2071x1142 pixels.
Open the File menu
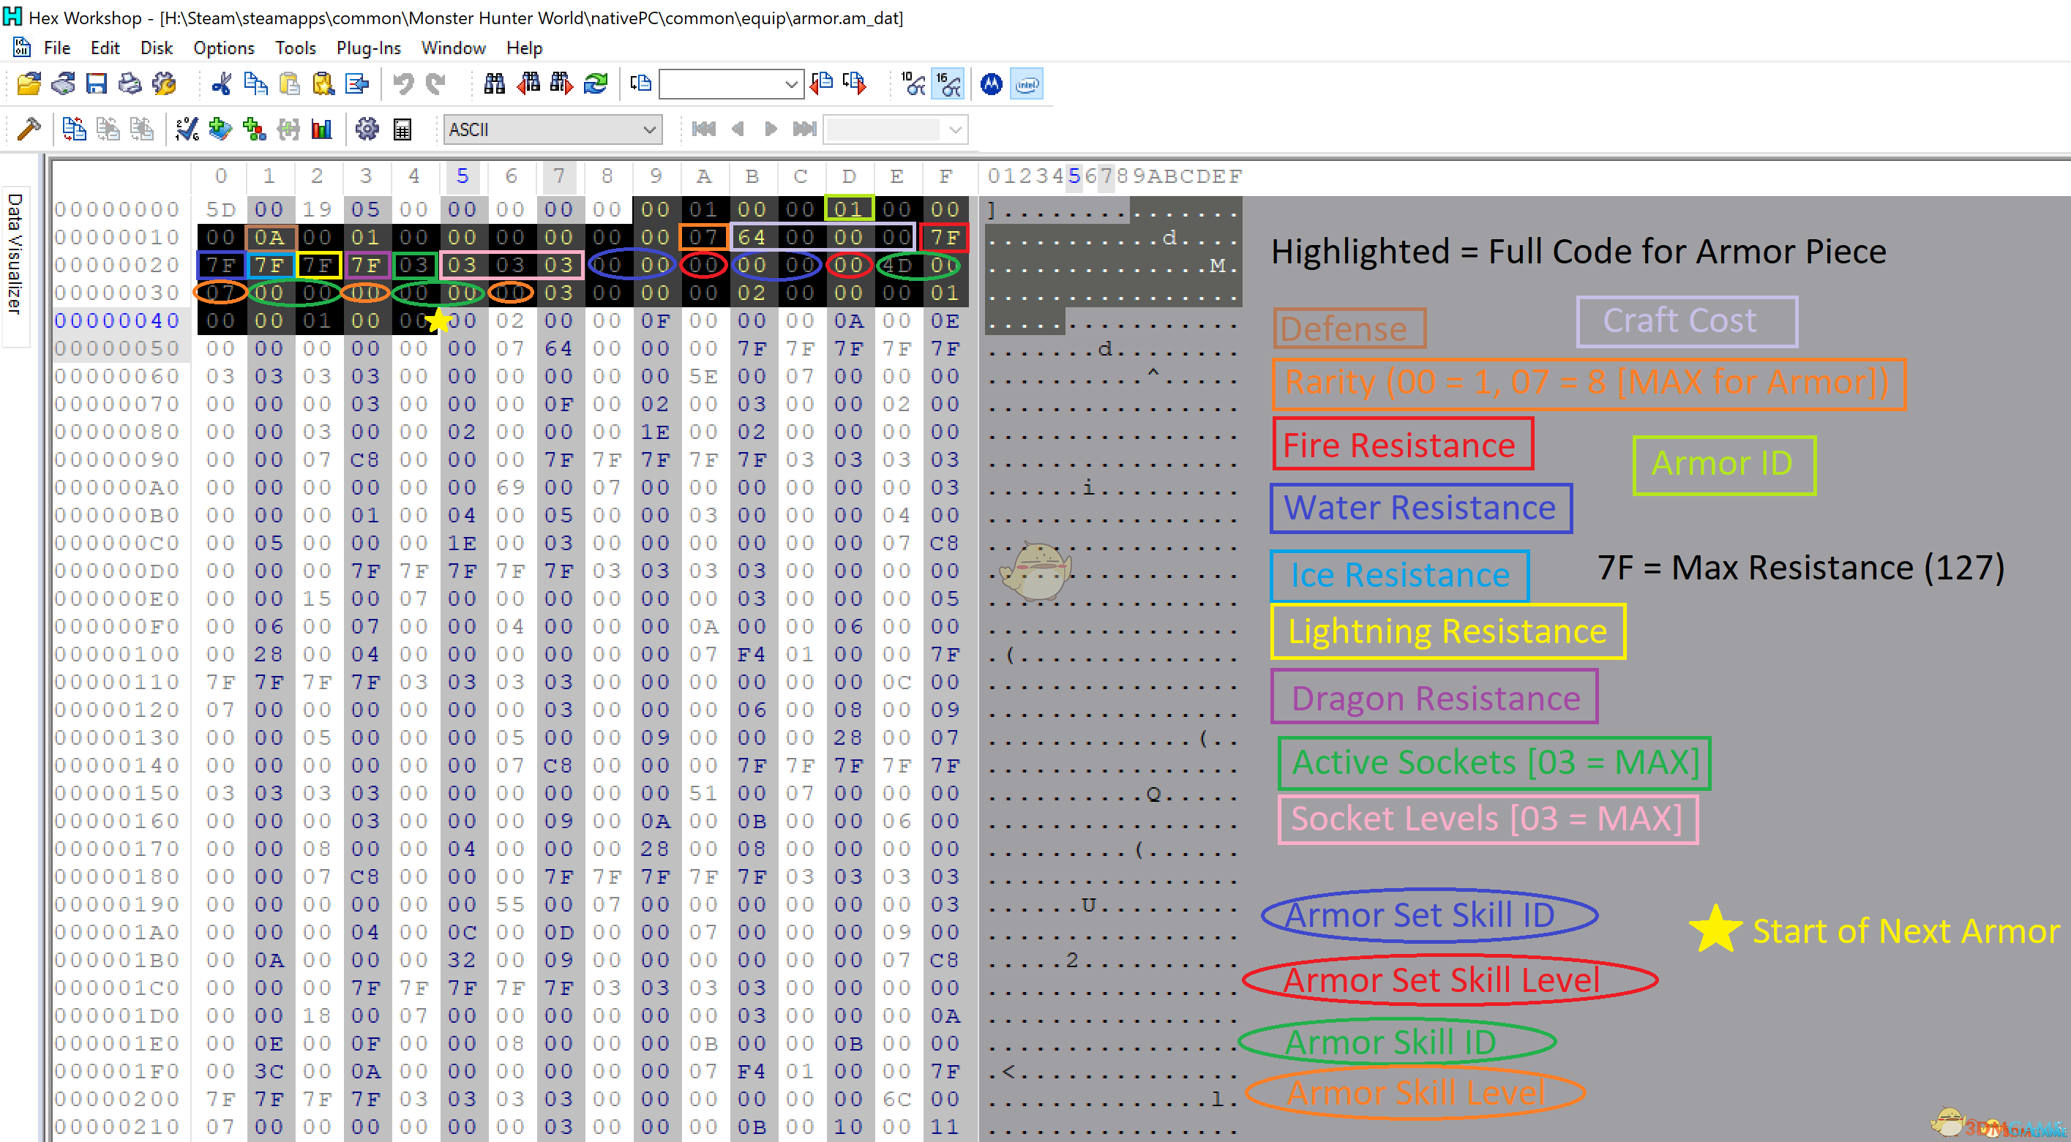[x=56, y=48]
